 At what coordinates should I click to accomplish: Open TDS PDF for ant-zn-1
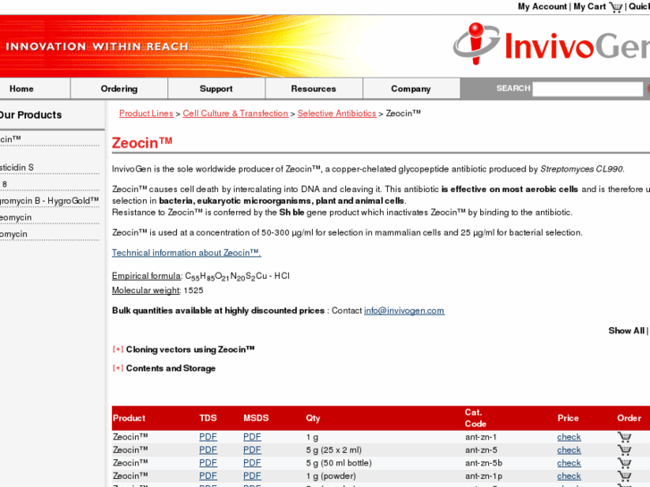tap(208, 437)
